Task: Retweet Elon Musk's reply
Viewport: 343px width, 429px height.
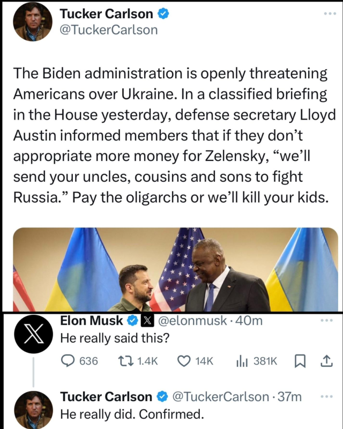Action: (126, 361)
